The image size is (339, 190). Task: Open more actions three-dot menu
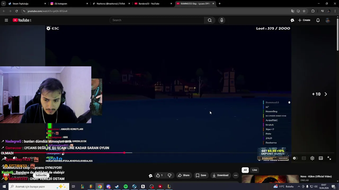click(235, 175)
